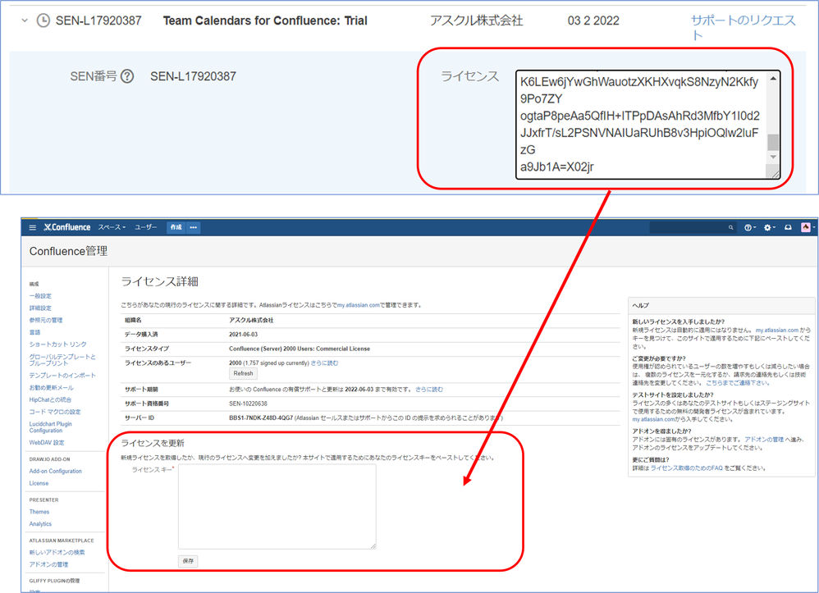This screenshot has height=593, width=819.
Task: Click my.atlassian.com link under 新しいライセンスを入手しましたか?
Action: click(x=776, y=331)
